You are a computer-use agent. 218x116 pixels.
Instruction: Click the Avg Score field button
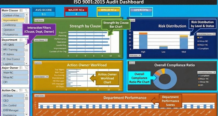(x=39, y=20)
